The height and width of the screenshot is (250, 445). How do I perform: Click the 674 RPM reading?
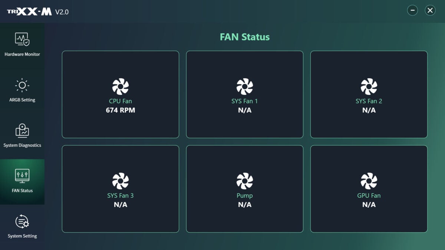[x=120, y=110]
